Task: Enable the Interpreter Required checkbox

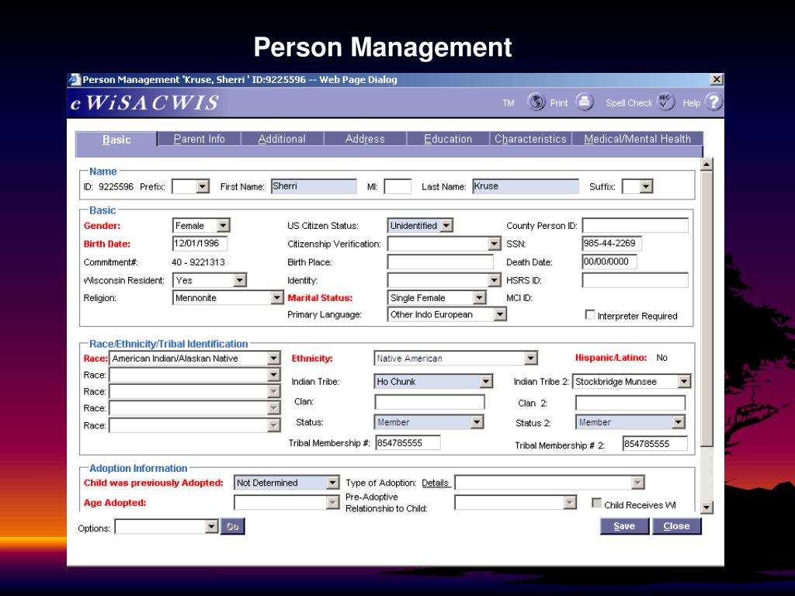Action: point(590,315)
